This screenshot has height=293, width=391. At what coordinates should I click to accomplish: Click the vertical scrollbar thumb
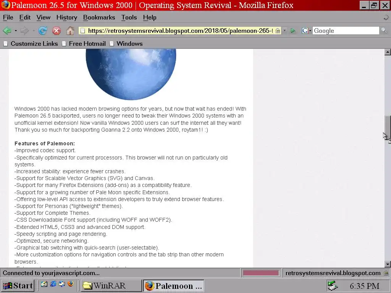[388, 127]
